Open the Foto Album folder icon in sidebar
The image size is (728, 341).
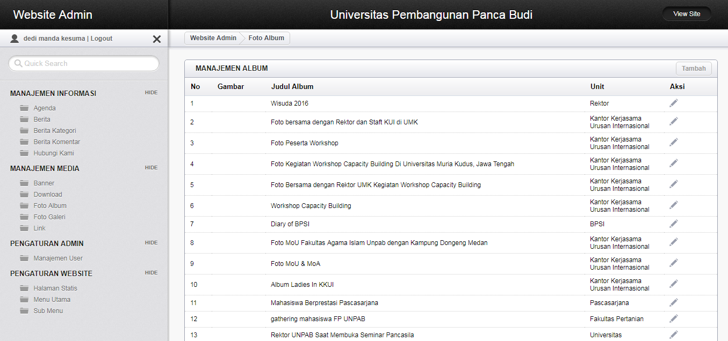24,206
